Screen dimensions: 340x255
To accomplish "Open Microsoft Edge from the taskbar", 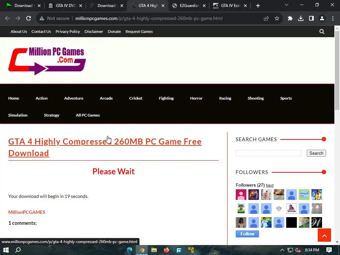I will tap(129, 250).
